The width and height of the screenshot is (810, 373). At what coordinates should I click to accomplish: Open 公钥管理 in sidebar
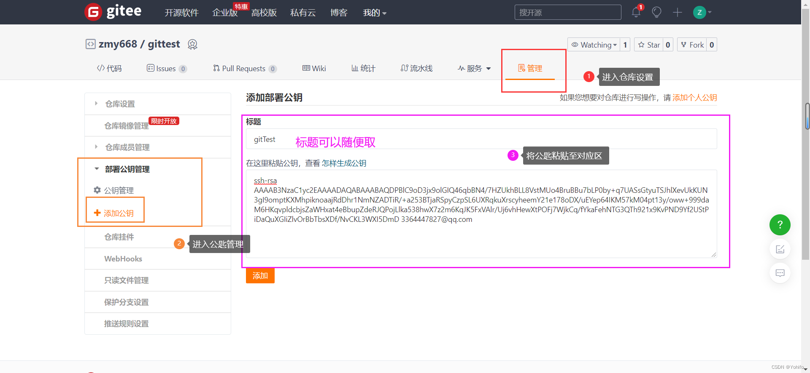coord(119,191)
